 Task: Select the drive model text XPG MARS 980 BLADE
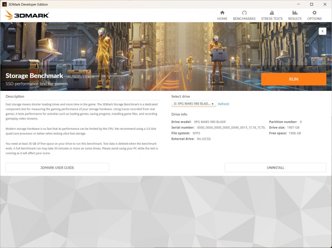click(x=210, y=122)
